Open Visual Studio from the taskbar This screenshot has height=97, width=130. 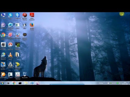click(38, 83)
